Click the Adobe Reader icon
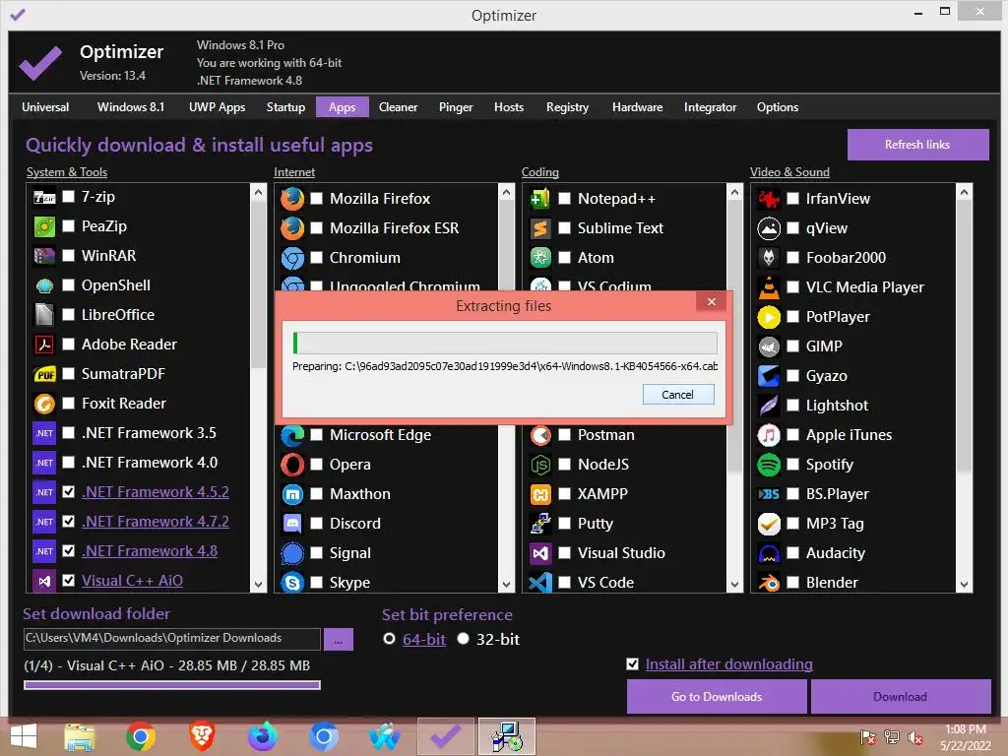This screenshot has width=1008, height=756. 44,345
